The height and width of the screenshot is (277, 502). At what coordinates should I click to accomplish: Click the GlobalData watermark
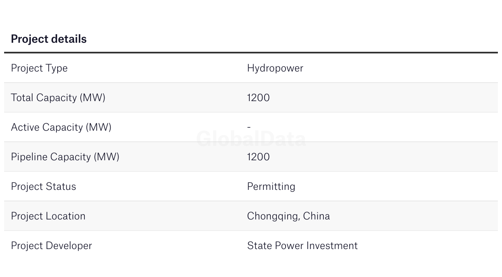[251, 139]
